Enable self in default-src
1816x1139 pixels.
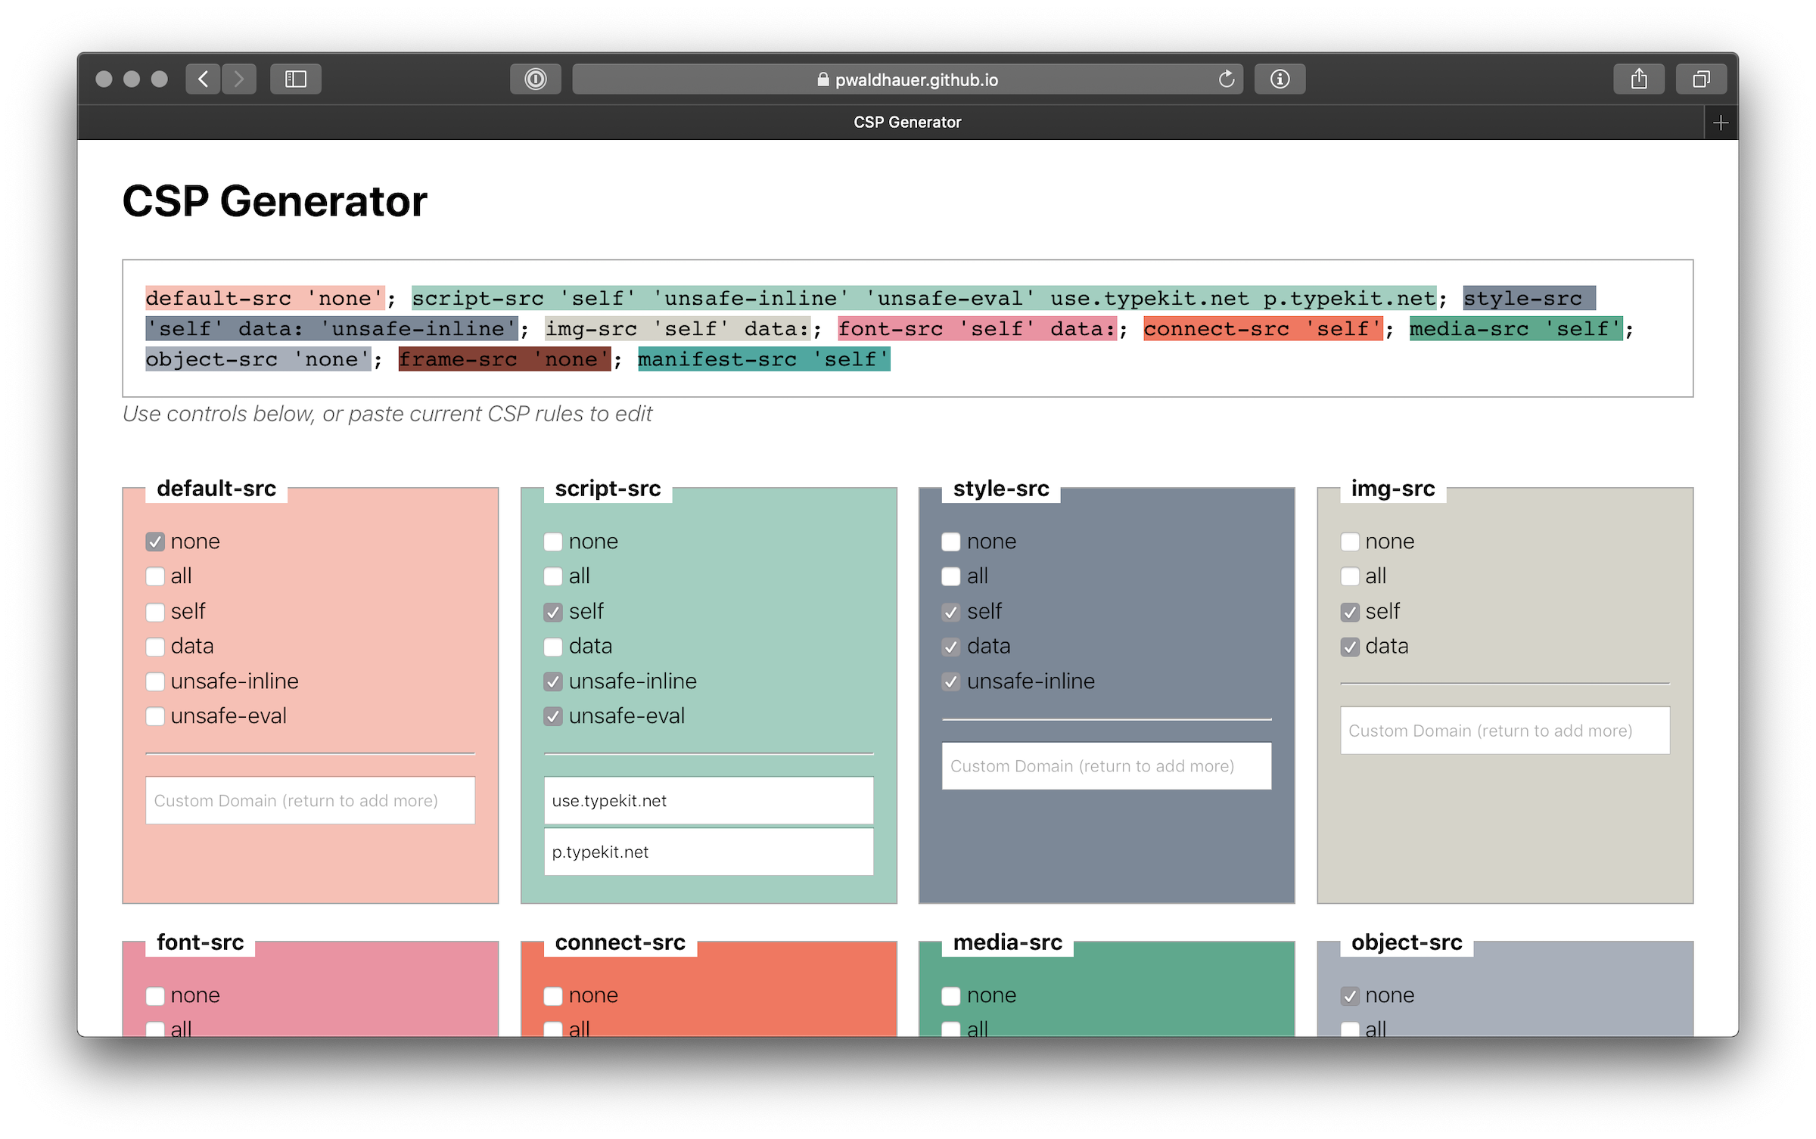coord(155,612)
